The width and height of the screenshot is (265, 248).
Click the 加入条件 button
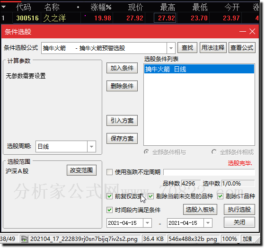click(122, 68)
